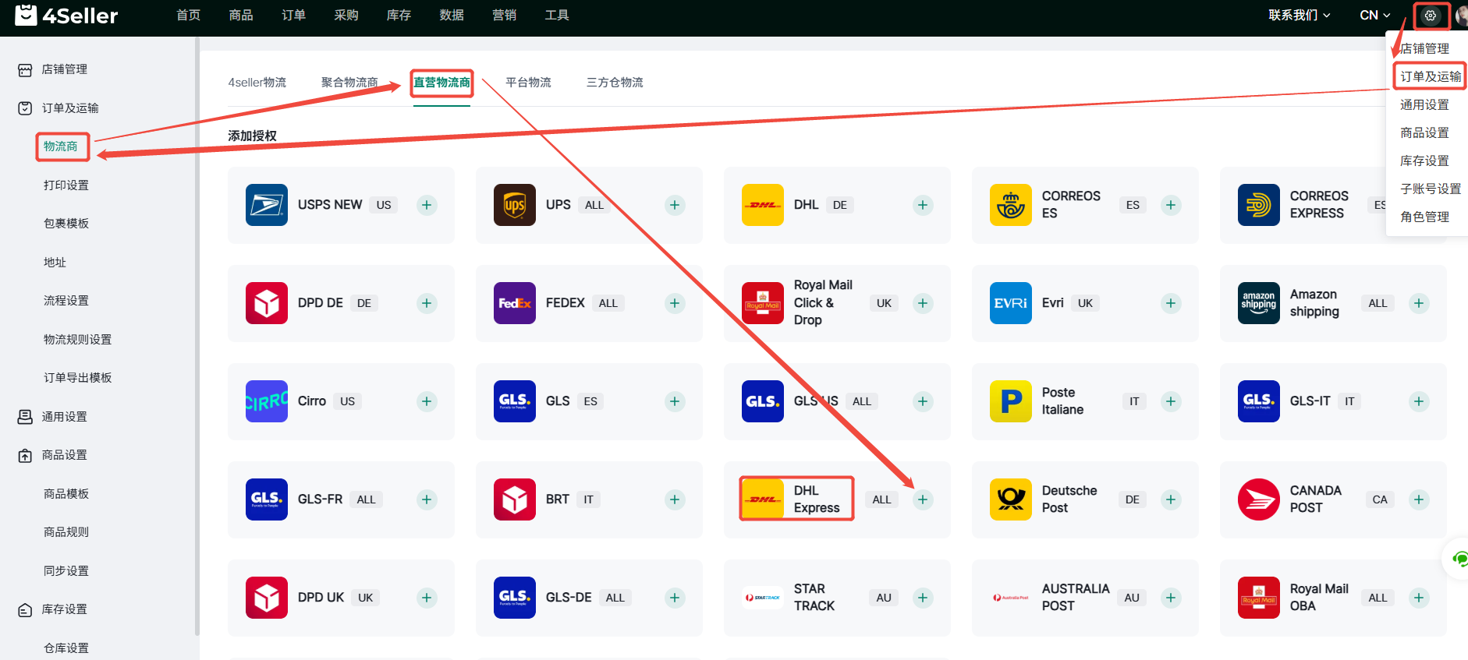
Task: Add GLS-DE carrier authorization
Action: point(675,598)
